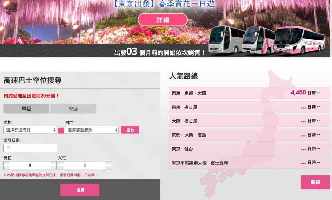Click the 路線 routes button

pos(315,182)
